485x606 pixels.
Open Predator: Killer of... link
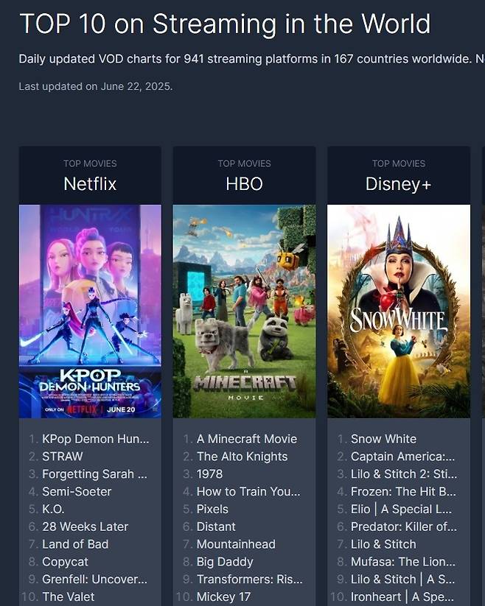click(x=403, y=526)
